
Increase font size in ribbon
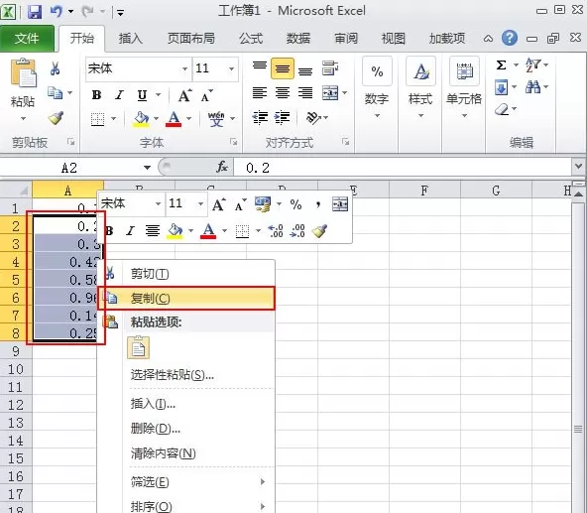184,95
